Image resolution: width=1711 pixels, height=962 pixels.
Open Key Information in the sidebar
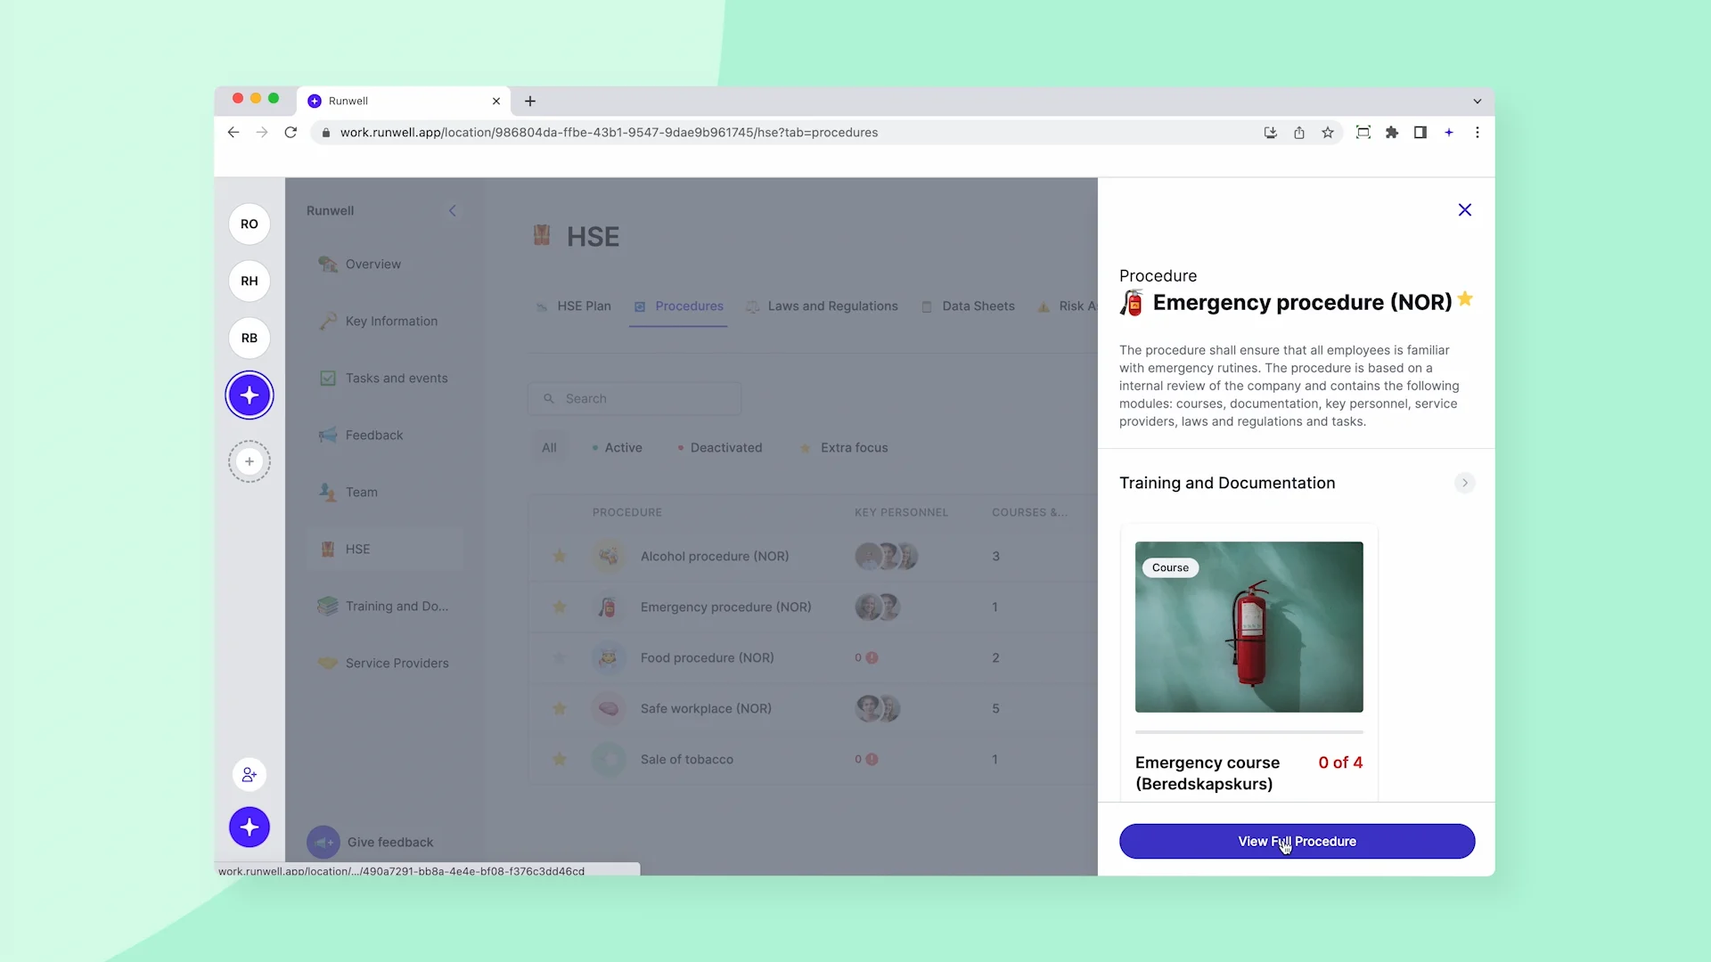point(385,322)
